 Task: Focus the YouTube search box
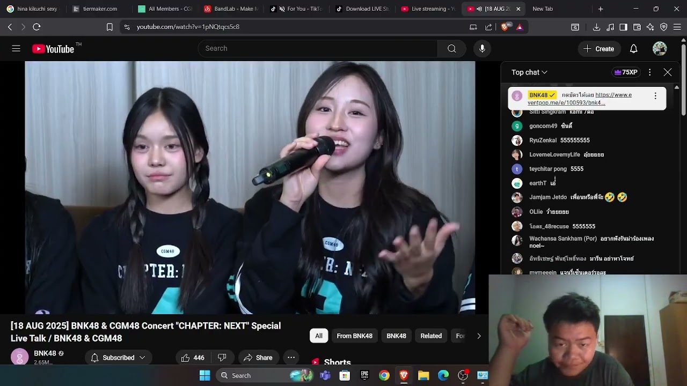318,49
